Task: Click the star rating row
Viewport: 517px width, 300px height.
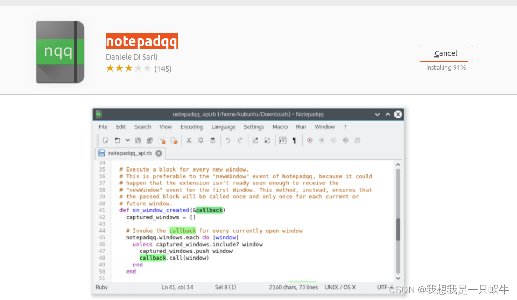Action: coord(129,68)
